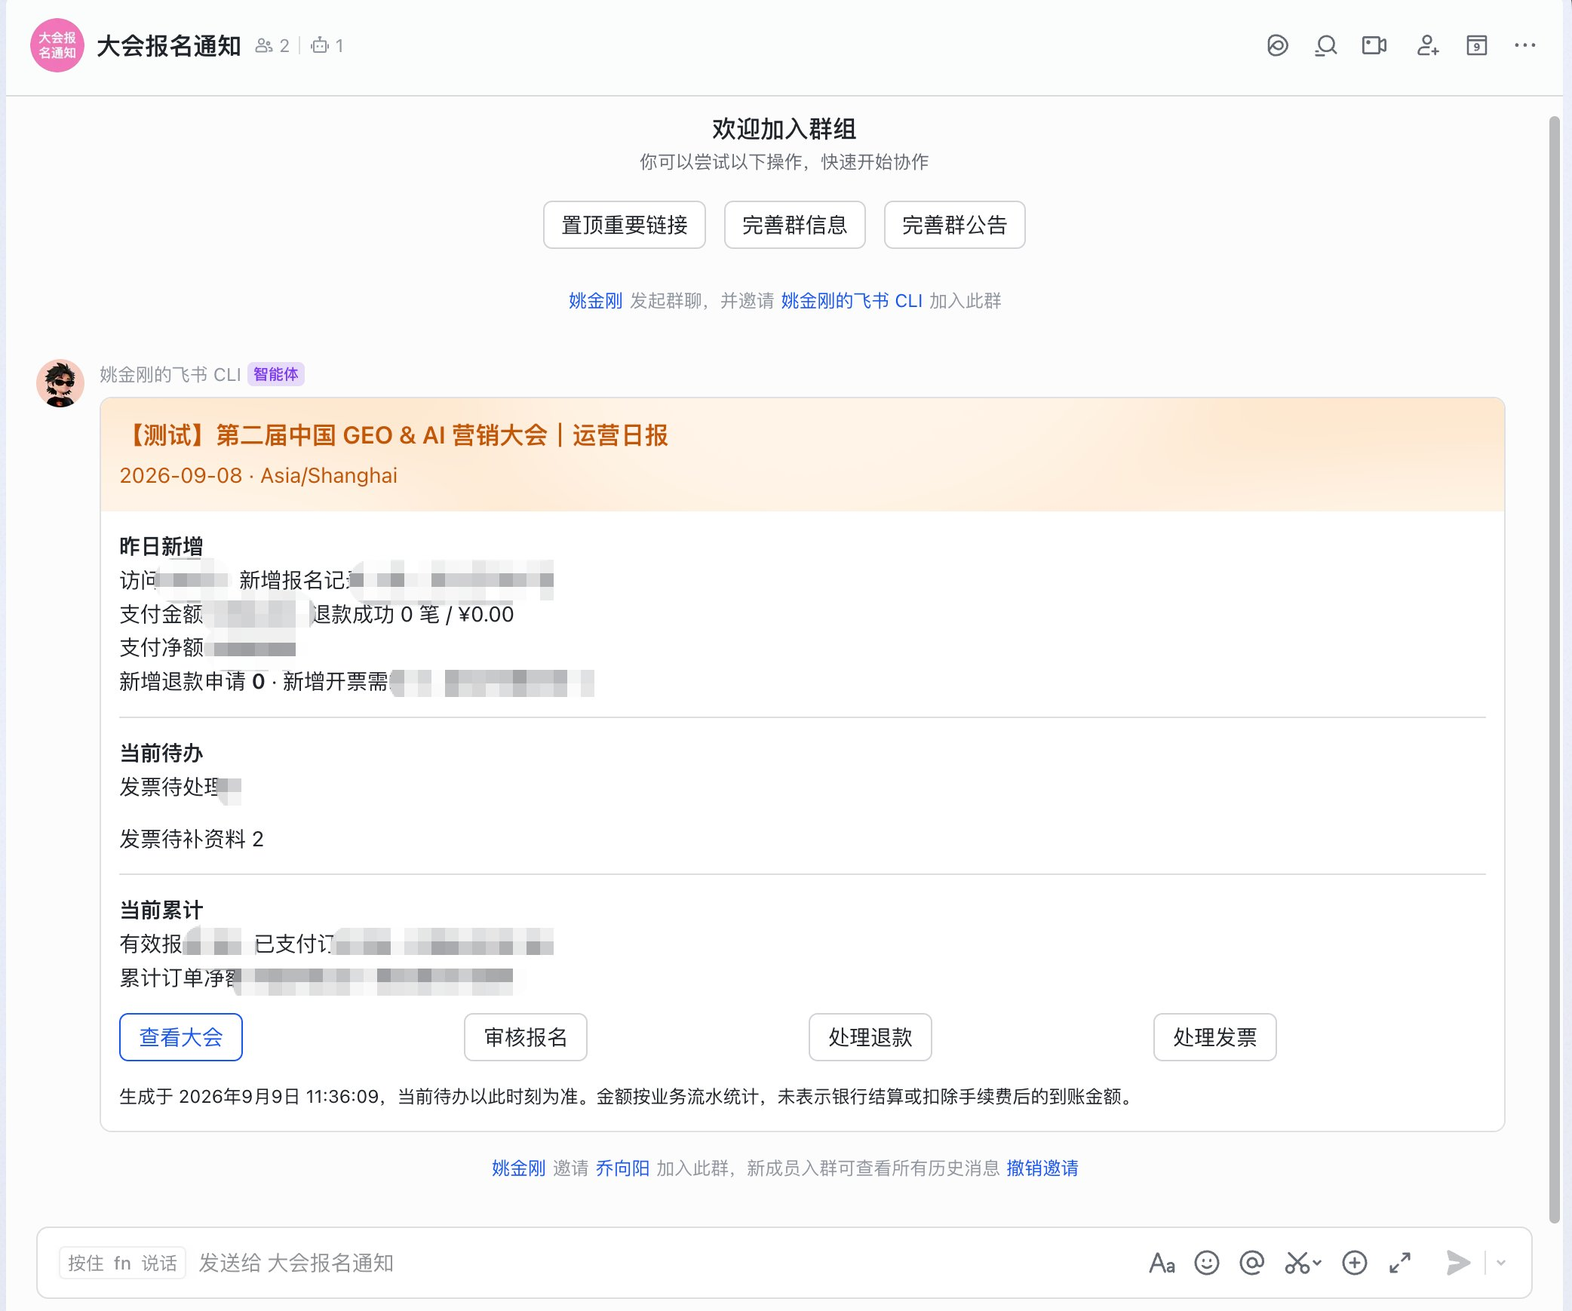Open text formatting Aa tool
The height and width of the screenshot is (1311, 1572).
1162,1263
